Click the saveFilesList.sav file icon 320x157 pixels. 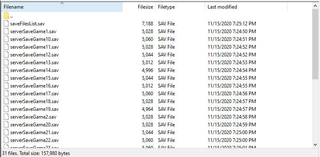[x=6, y=24]
